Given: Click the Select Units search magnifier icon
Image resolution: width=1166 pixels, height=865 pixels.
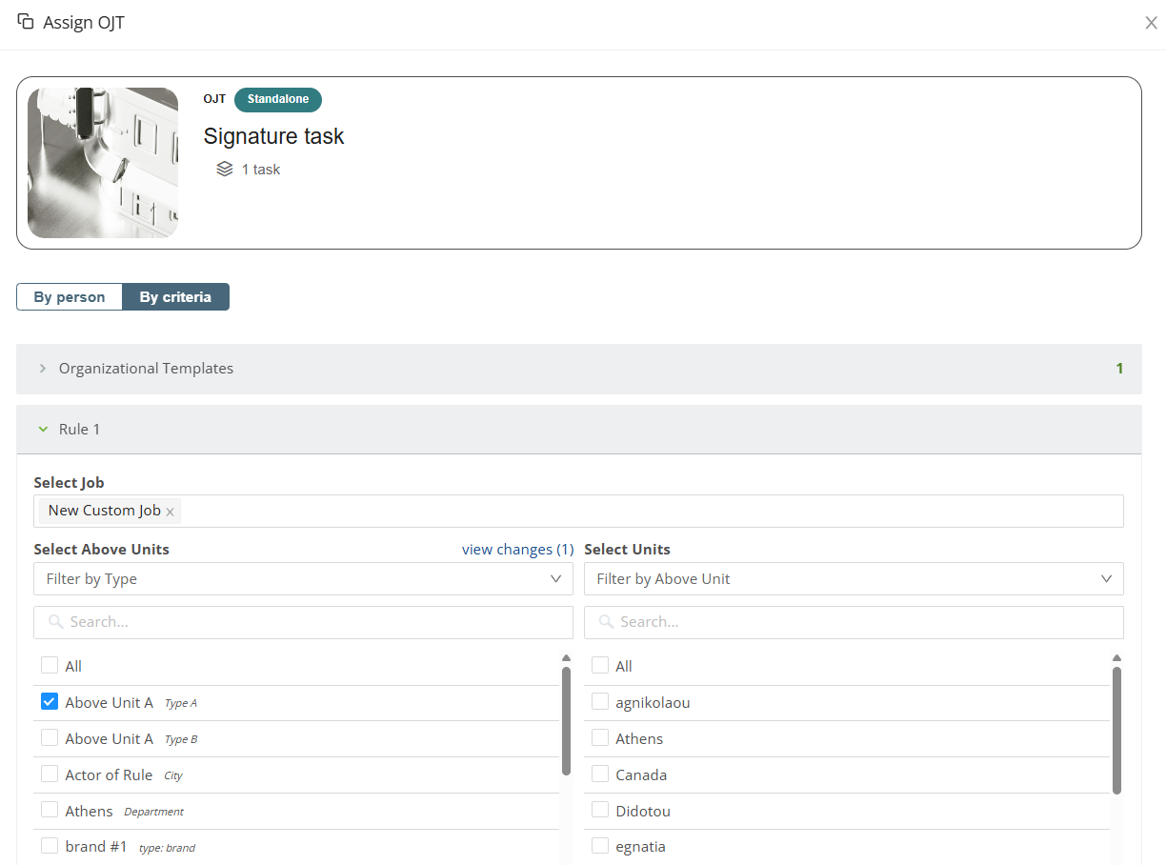Looking at the screenshot, I should [x=606, y=622].
